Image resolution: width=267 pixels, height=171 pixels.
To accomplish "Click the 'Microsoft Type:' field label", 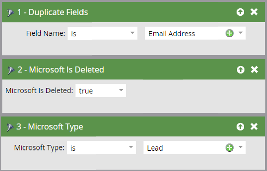I will [x=39, y=148].
